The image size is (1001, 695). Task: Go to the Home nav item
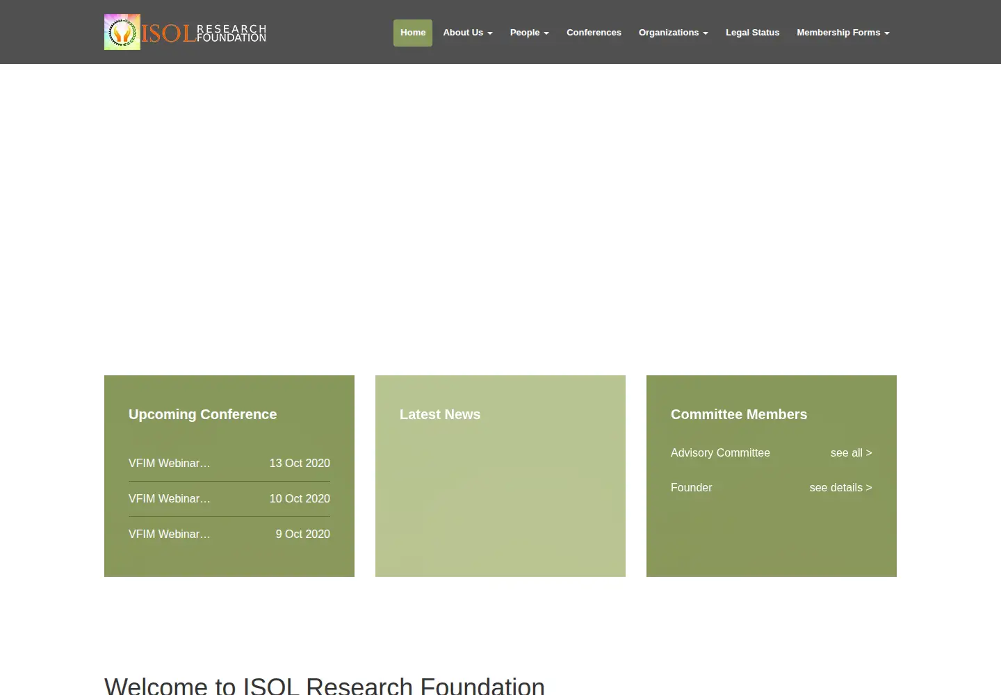(413, 33)
